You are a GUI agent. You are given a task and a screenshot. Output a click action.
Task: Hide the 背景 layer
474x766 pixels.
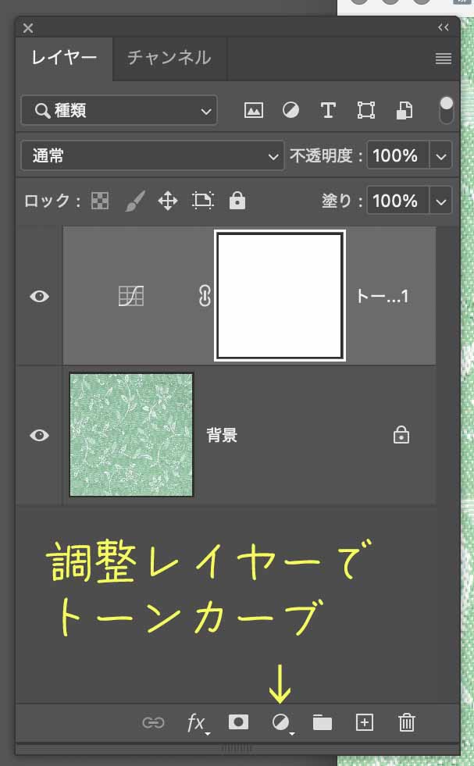[x=39, y=436]
